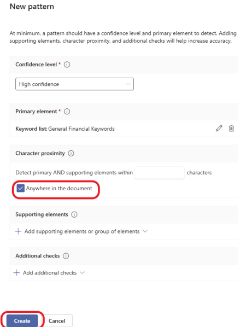Click the info icon beside Confidence level
This screenshot has height=327, width=252.
coord(67,65)
